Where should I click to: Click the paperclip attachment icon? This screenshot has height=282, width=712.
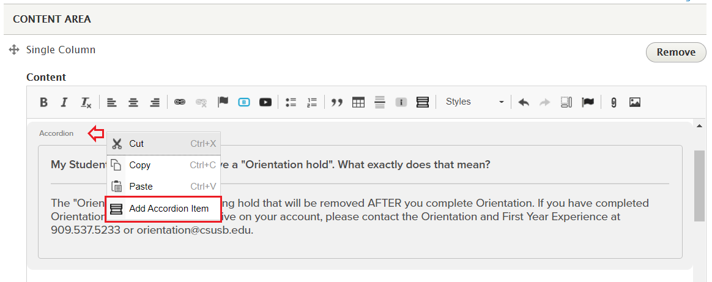point(613,102)
